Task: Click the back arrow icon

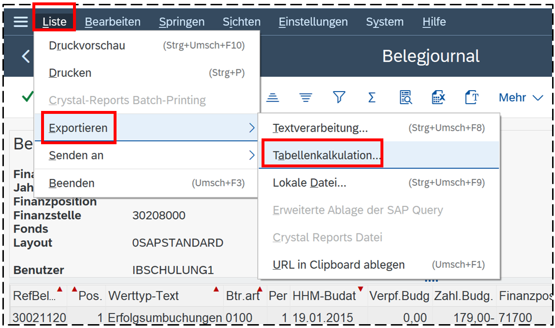Action: point(25,56)
